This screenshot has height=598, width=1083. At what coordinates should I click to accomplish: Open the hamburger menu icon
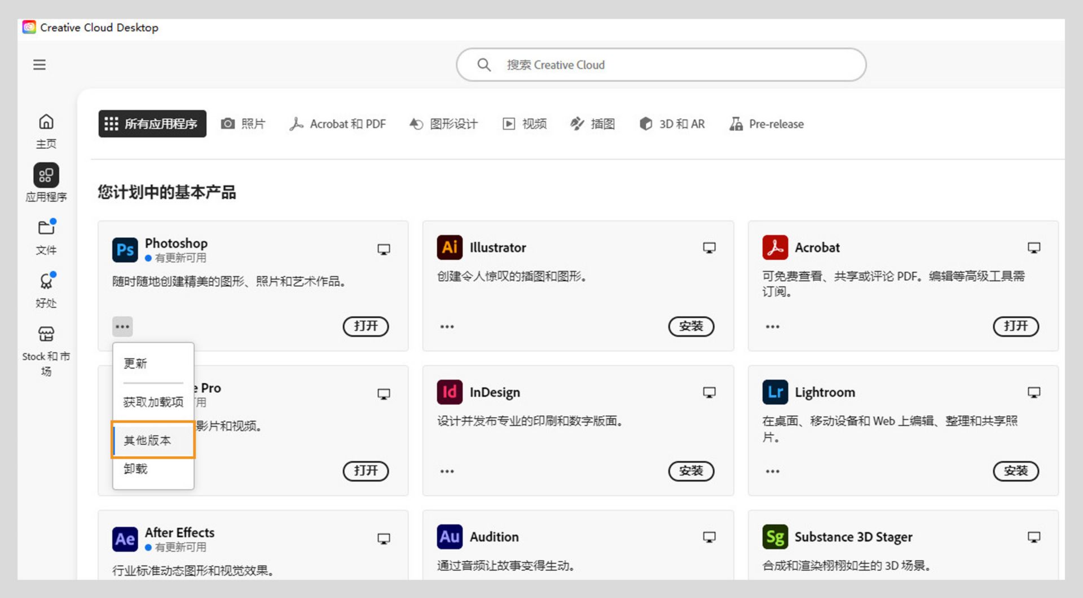click(x=39, y=65)
